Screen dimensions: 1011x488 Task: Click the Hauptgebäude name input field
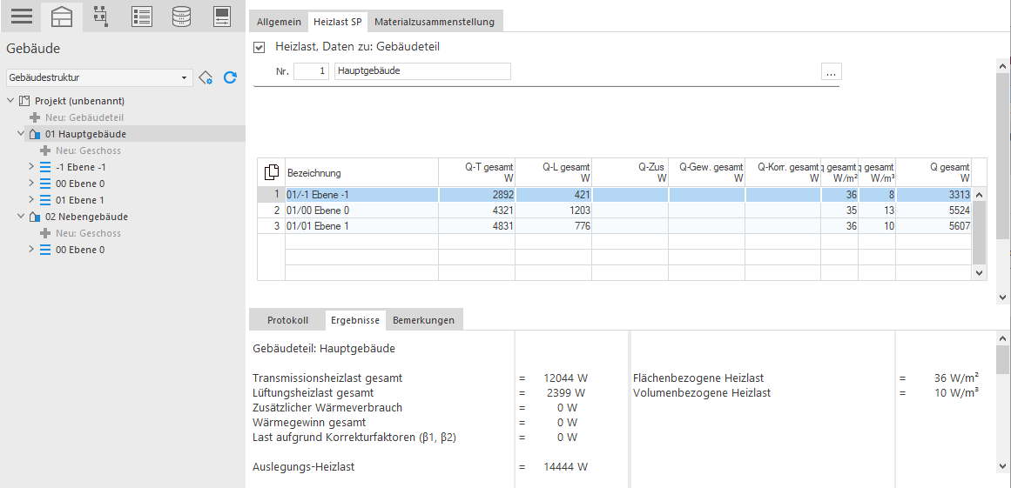[x=422, y=71]
